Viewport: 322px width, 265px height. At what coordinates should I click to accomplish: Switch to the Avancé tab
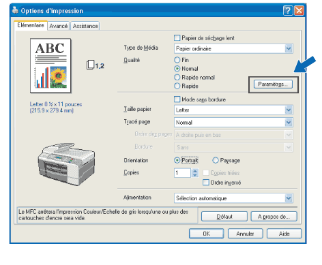pos(59,26)
